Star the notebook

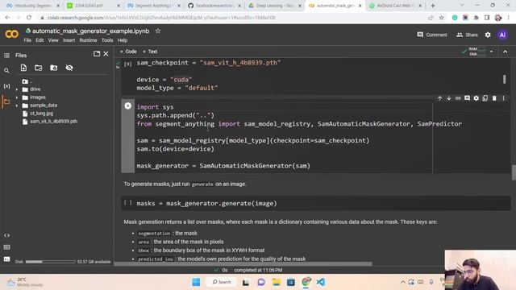pos(158,31)
